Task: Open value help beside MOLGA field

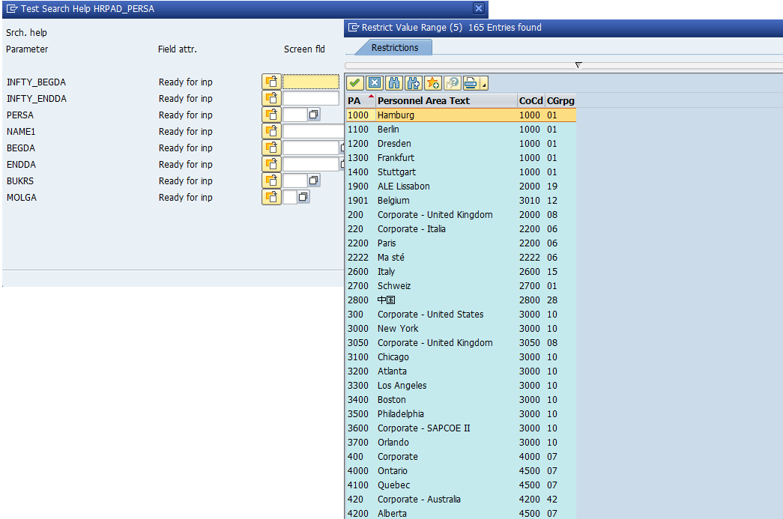Action: 303,197
